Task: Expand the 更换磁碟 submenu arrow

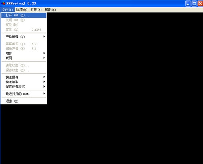Action: (x=44, y=36)
